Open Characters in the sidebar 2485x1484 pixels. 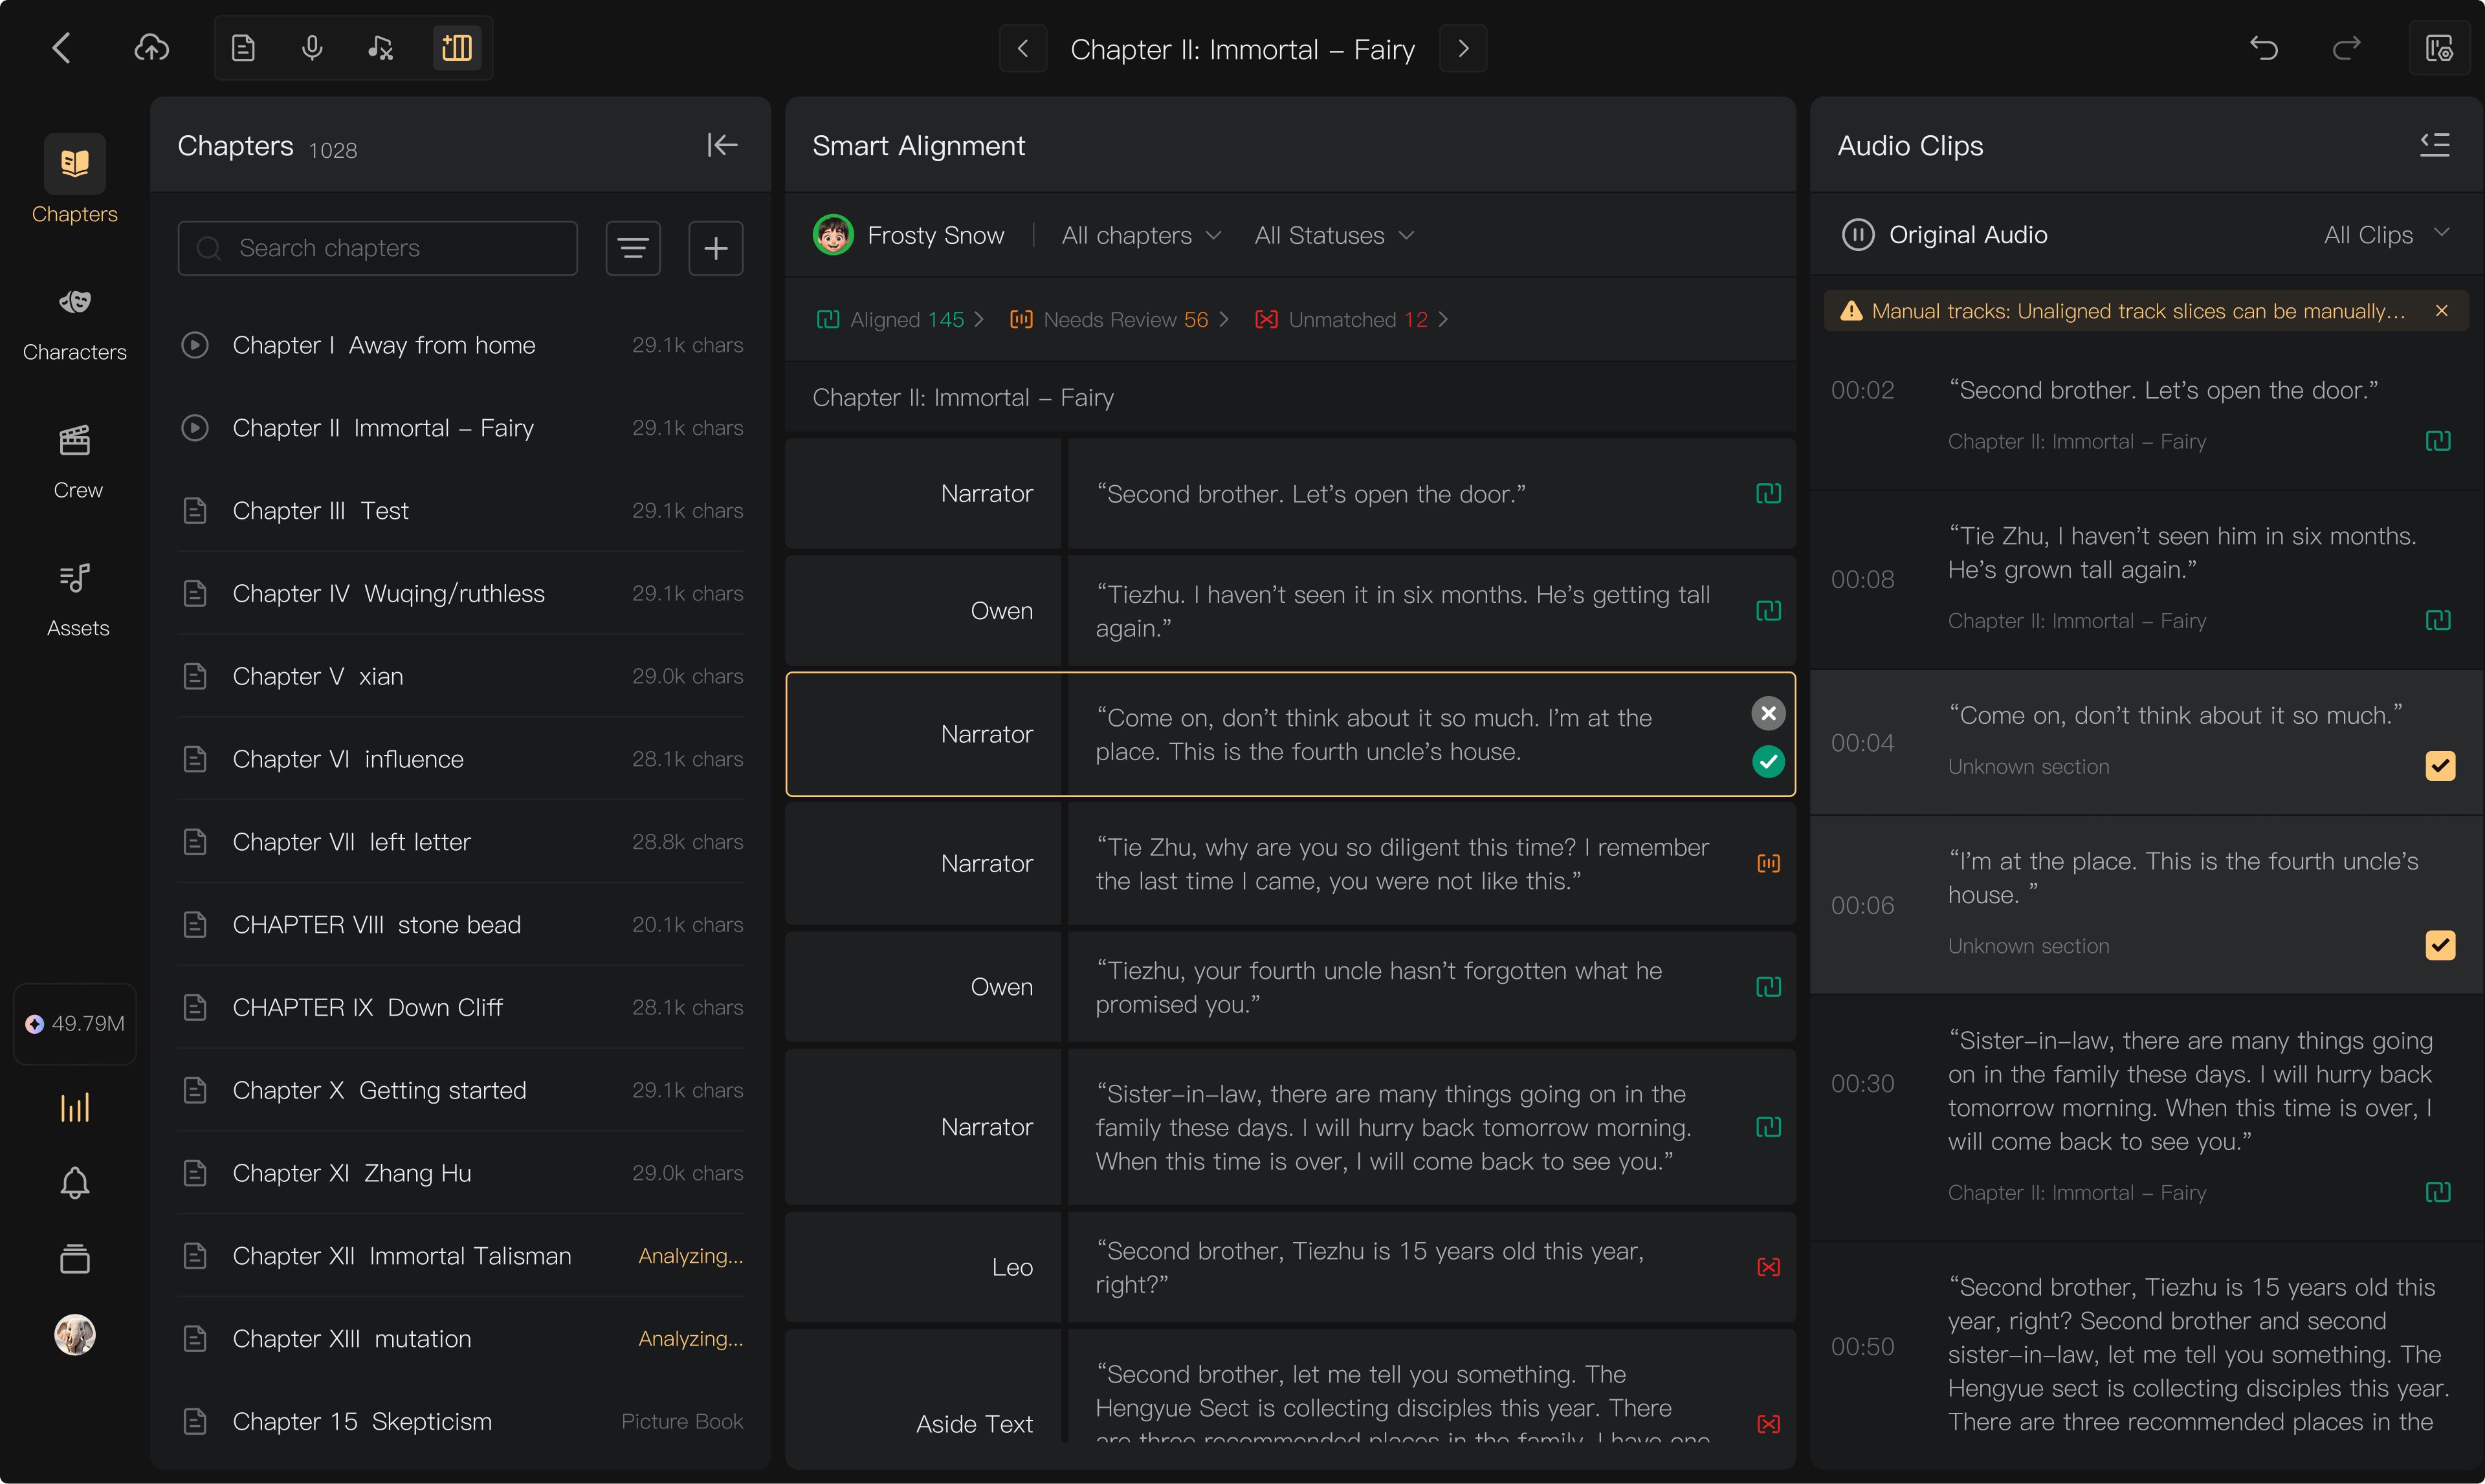pos(75,323)
